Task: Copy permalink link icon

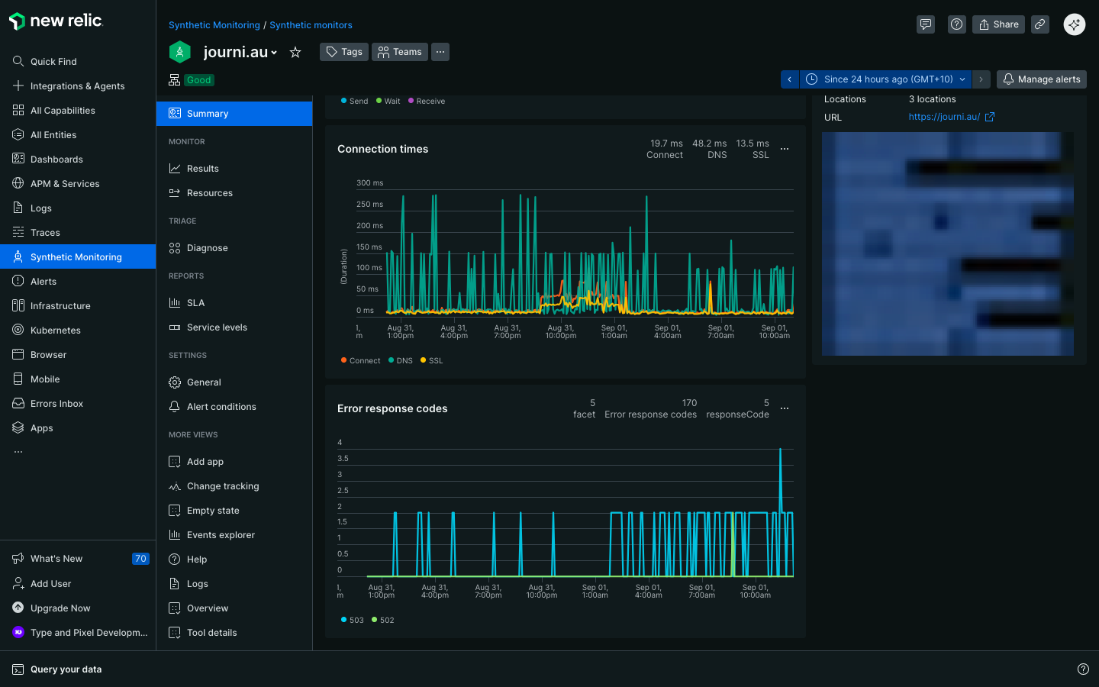Action: point(1040,24)
